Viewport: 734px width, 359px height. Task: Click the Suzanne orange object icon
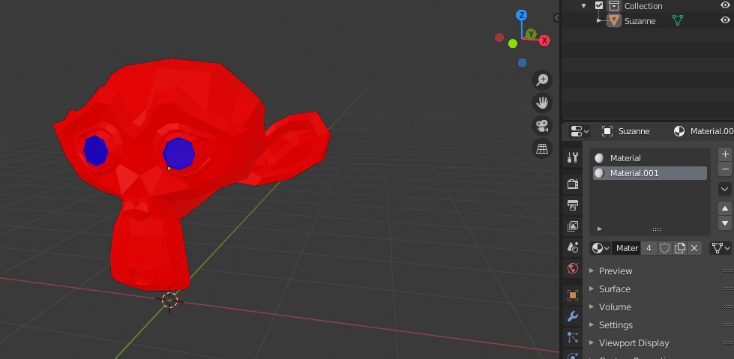click(614, 20)
